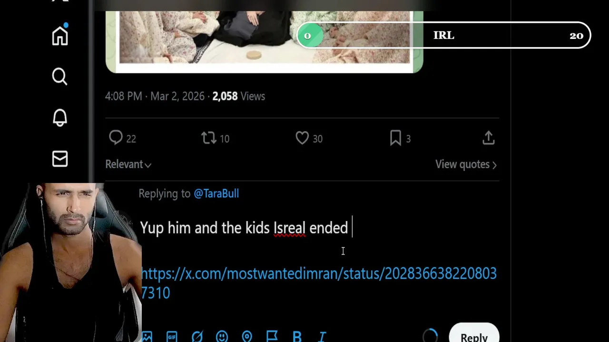Like the post with heart icon

302,138
